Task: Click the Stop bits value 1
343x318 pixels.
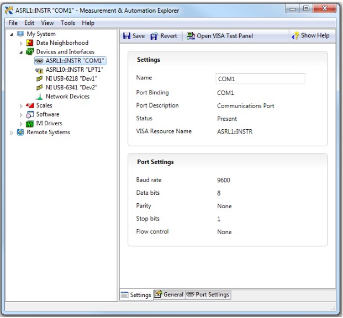Action: tap(219, 219)
